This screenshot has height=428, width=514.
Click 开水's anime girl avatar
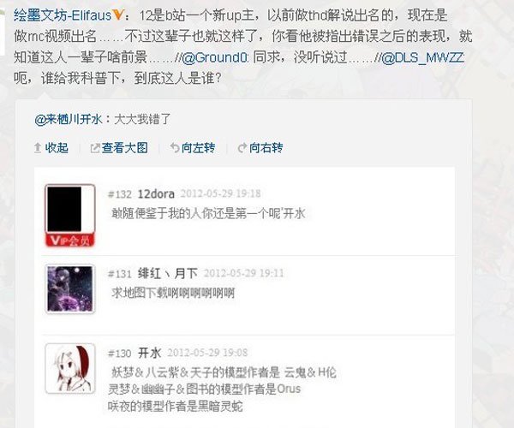pyautogui.click(x=70, y=368)
